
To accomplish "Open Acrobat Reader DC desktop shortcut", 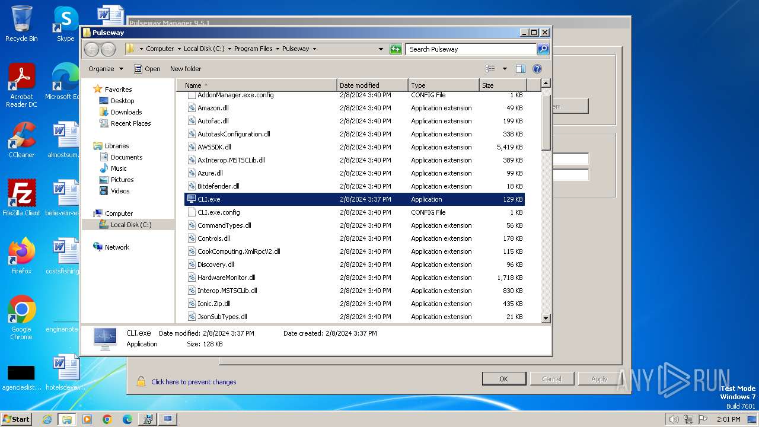I will [21, 86].
